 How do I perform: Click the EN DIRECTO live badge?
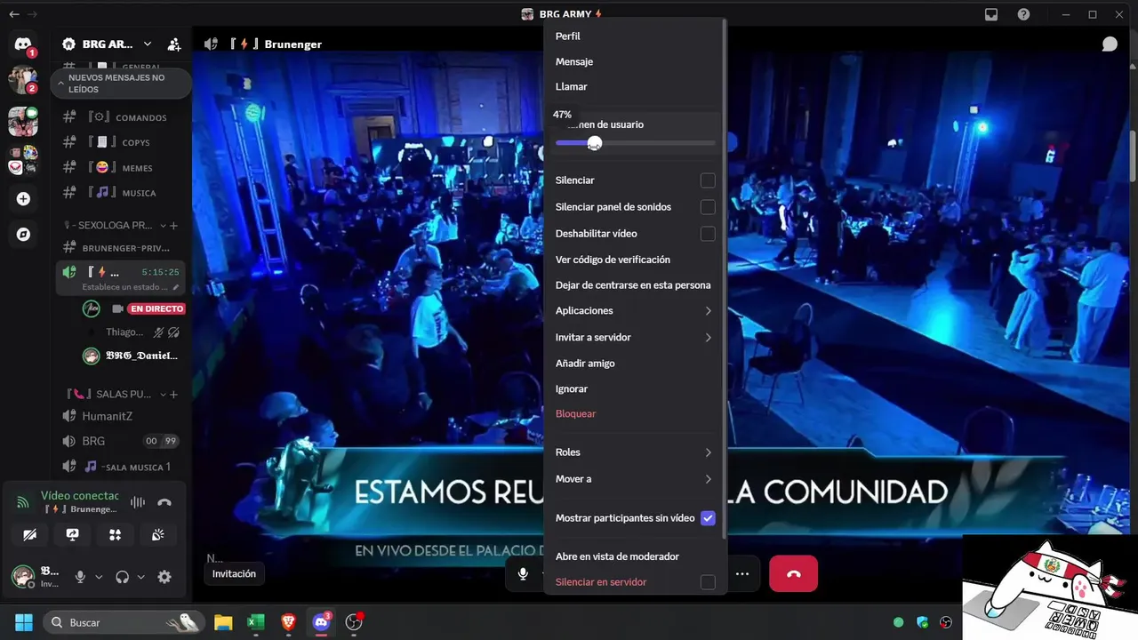pos(156,309)
